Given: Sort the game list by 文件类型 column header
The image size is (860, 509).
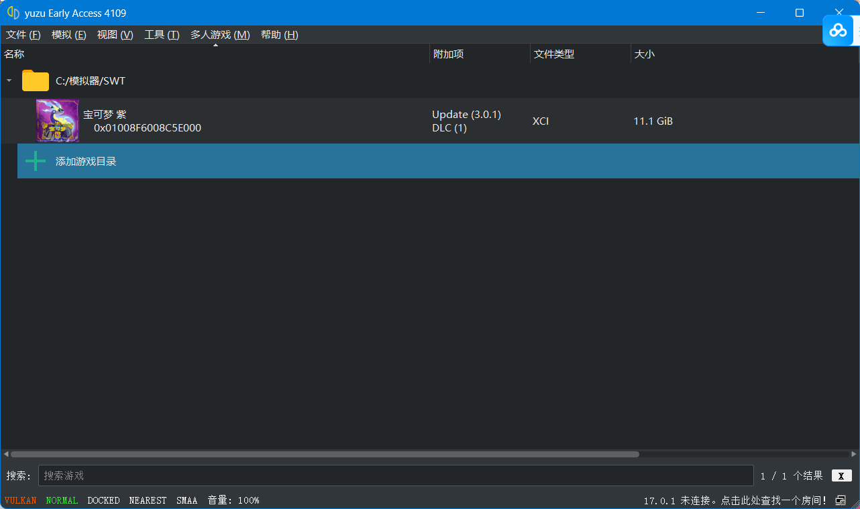Looking at the screenshot, I should [580, 54].
